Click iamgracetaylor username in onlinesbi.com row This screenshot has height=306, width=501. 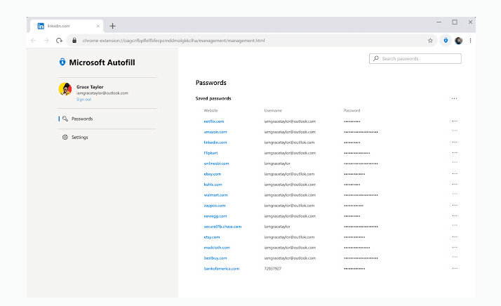pyautogui.click(x=277, y=164)
